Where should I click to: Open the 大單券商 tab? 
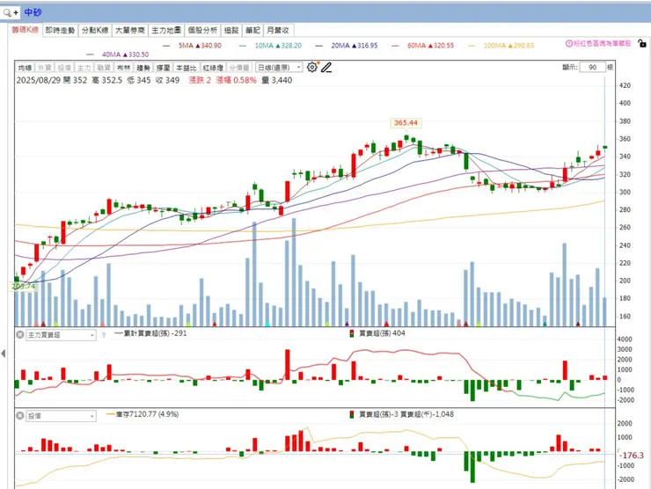130,30
